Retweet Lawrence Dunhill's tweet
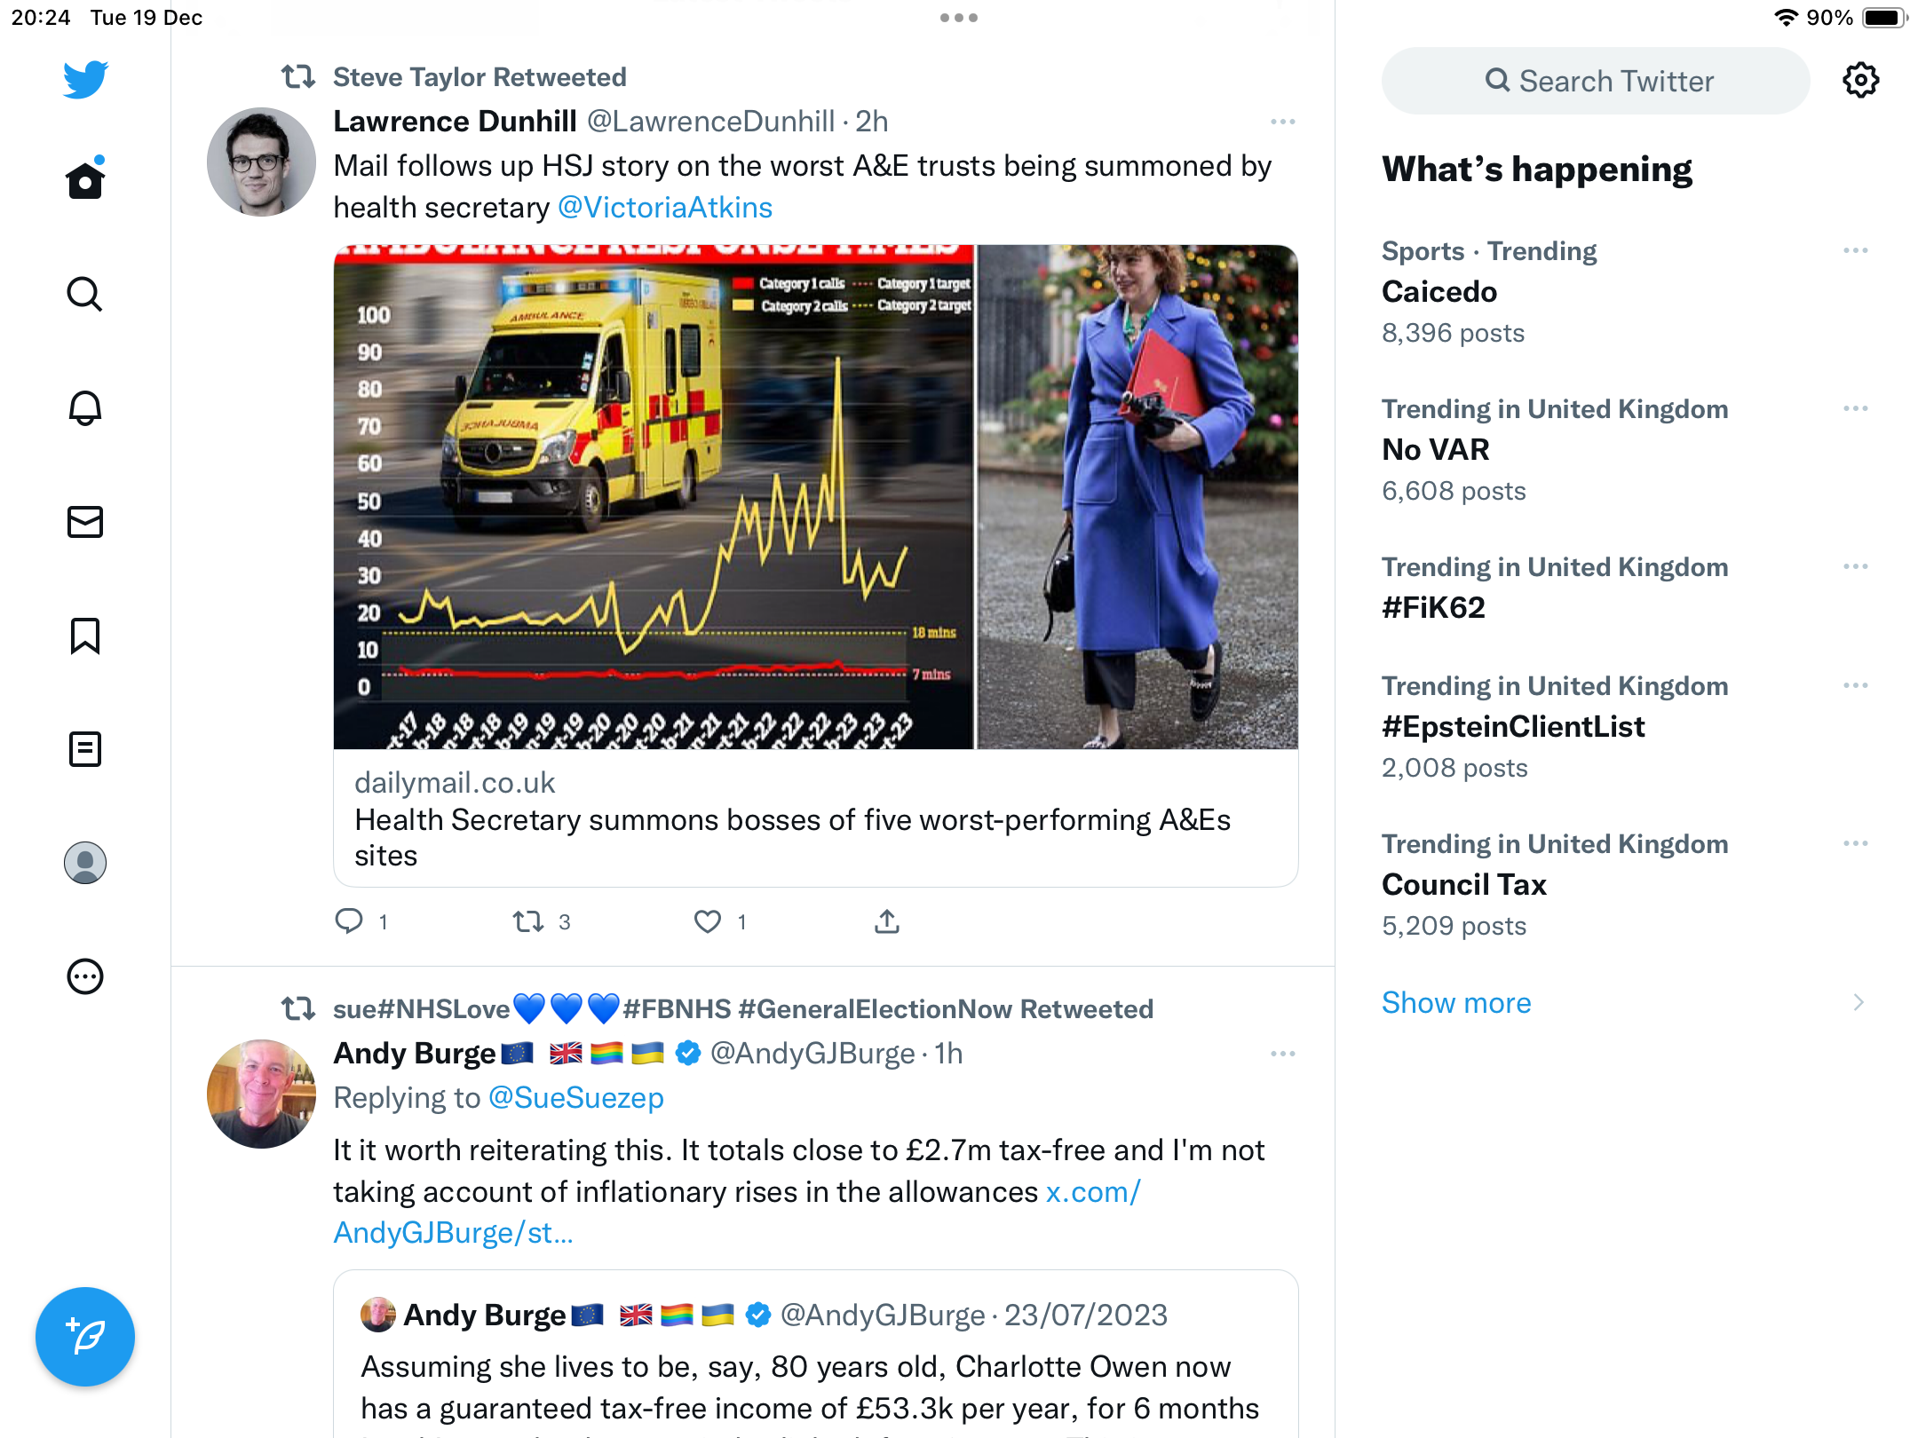This screenshot has width=1918, height=1438. pyautogui.click(x=528, y=922)
